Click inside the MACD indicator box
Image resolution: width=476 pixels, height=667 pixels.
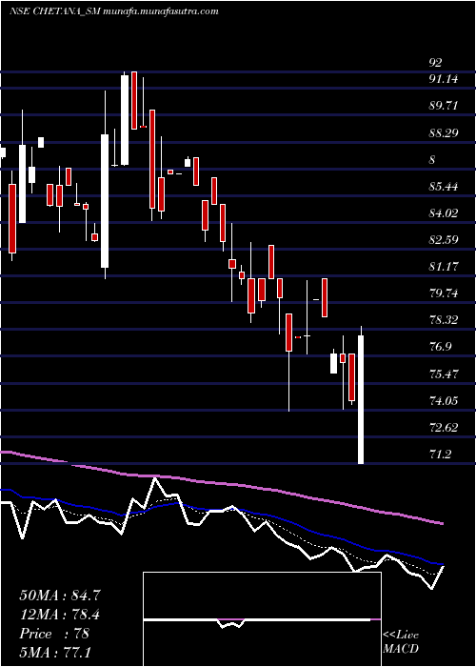point(262,619)
